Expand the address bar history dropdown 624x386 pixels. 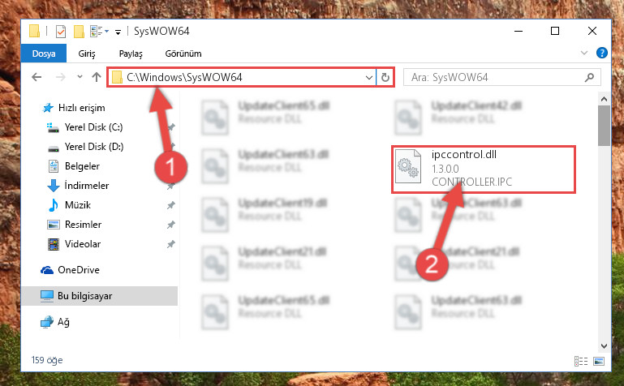pos(369,77)
